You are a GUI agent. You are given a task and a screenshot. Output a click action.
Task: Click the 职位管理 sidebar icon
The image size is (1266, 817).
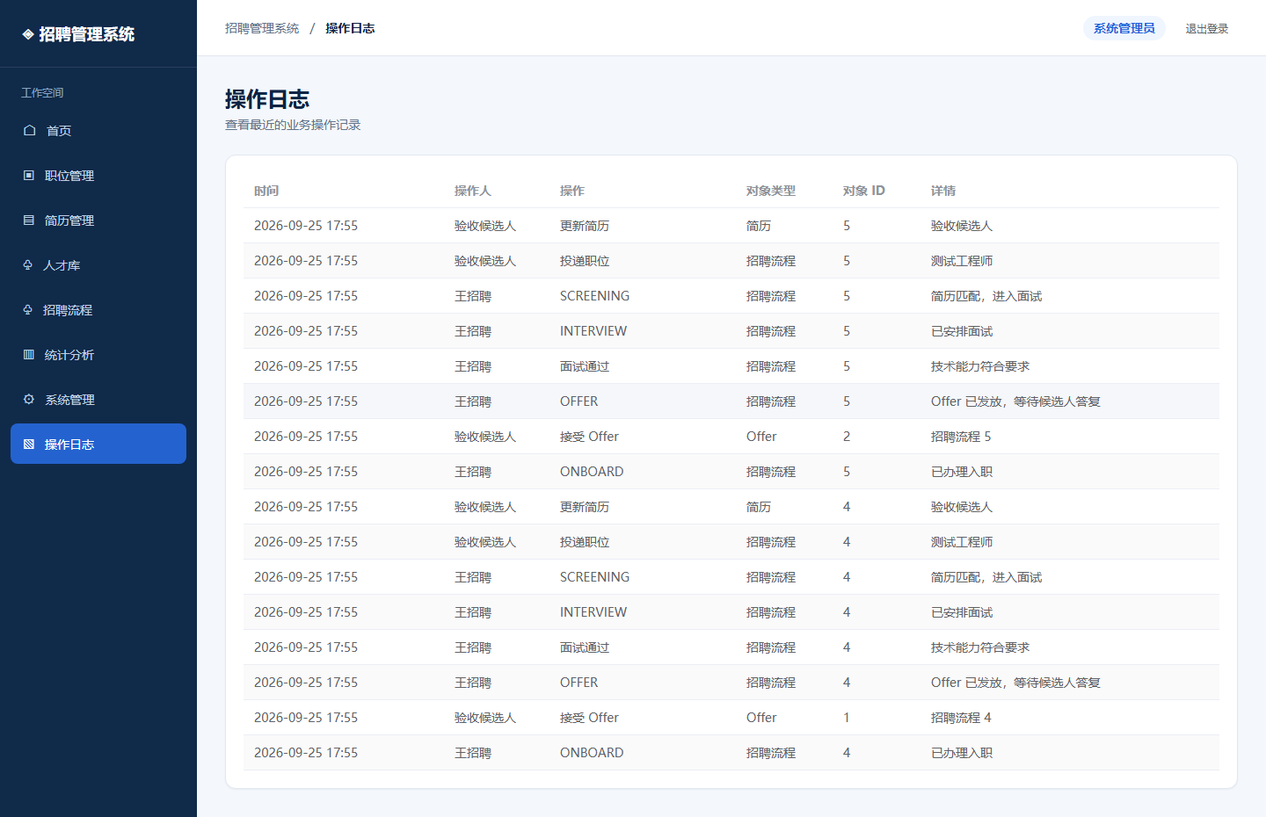(29, 175)
